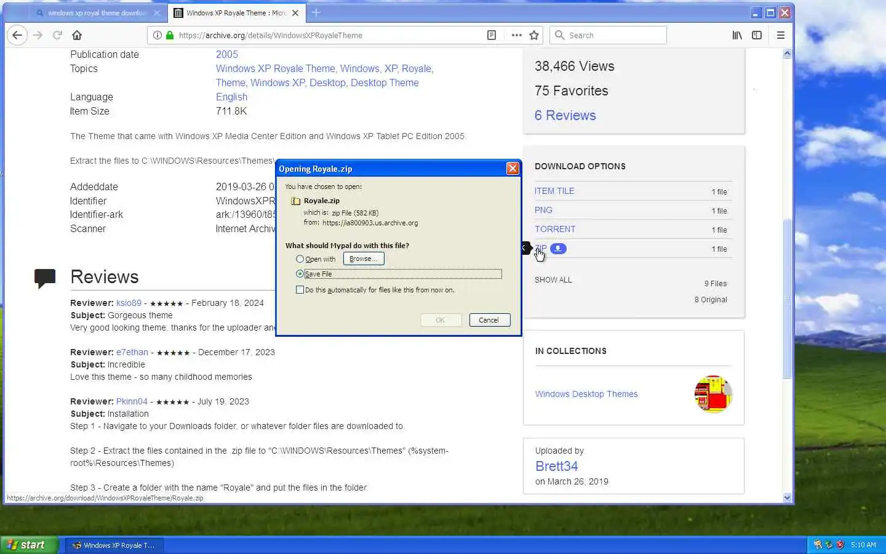The height and width of the screenshot is (554, 886).
Task: Open the Windows Desktop Themes link
Action: (x=586, y=395)
